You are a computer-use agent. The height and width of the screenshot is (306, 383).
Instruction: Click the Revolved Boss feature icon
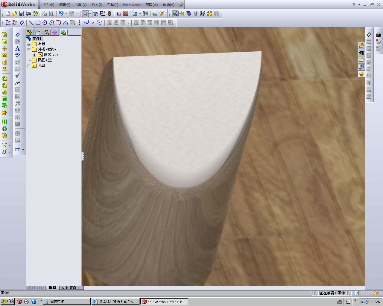click(x=4, y=48)
